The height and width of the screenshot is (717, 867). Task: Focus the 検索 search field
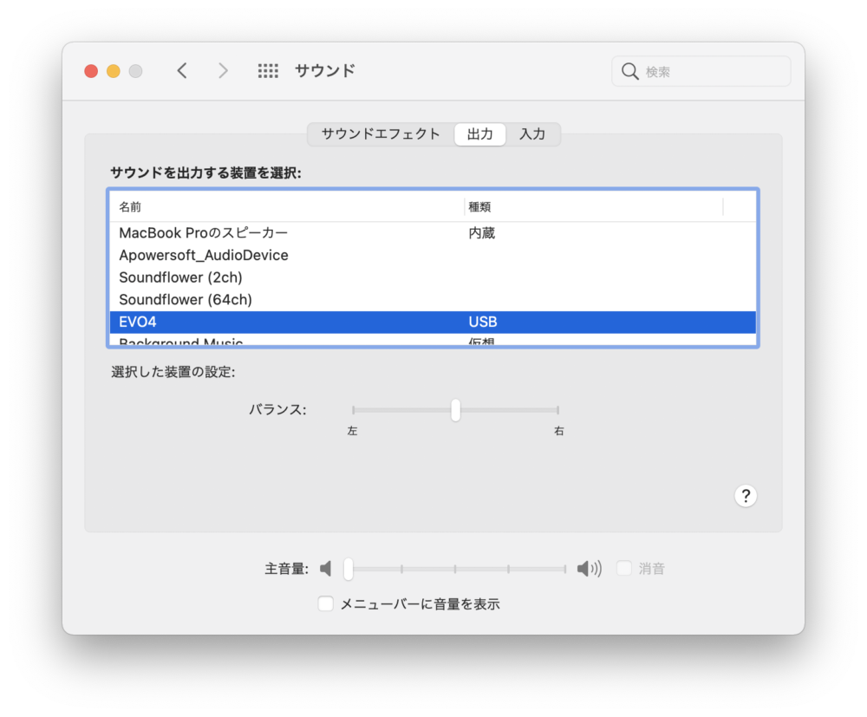tap(701, 71)
